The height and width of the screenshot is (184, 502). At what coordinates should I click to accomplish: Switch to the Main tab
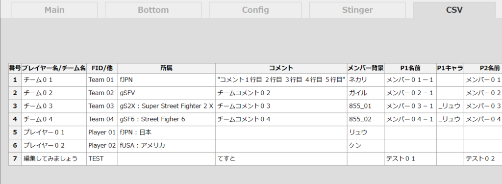(54, 10)
